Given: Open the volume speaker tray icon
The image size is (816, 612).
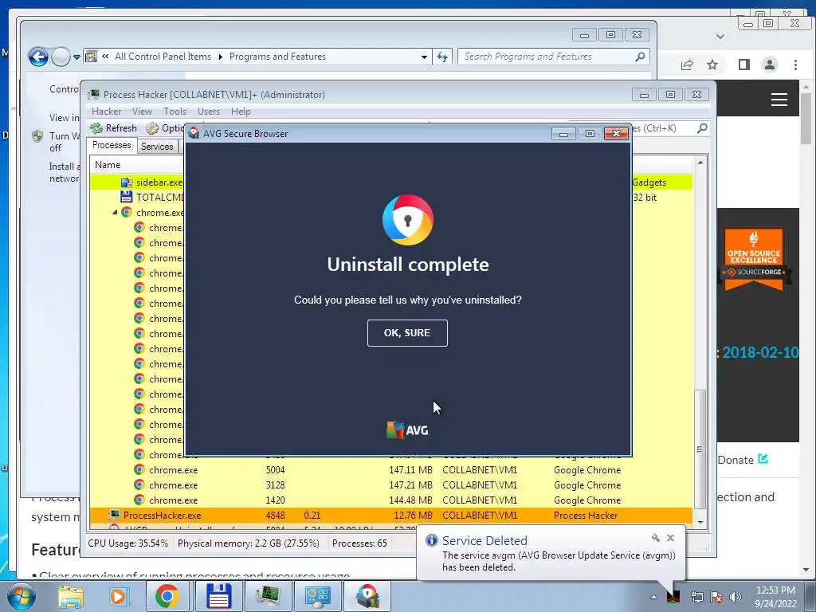Looking at the screenshot, I should (x=736, y=597).
